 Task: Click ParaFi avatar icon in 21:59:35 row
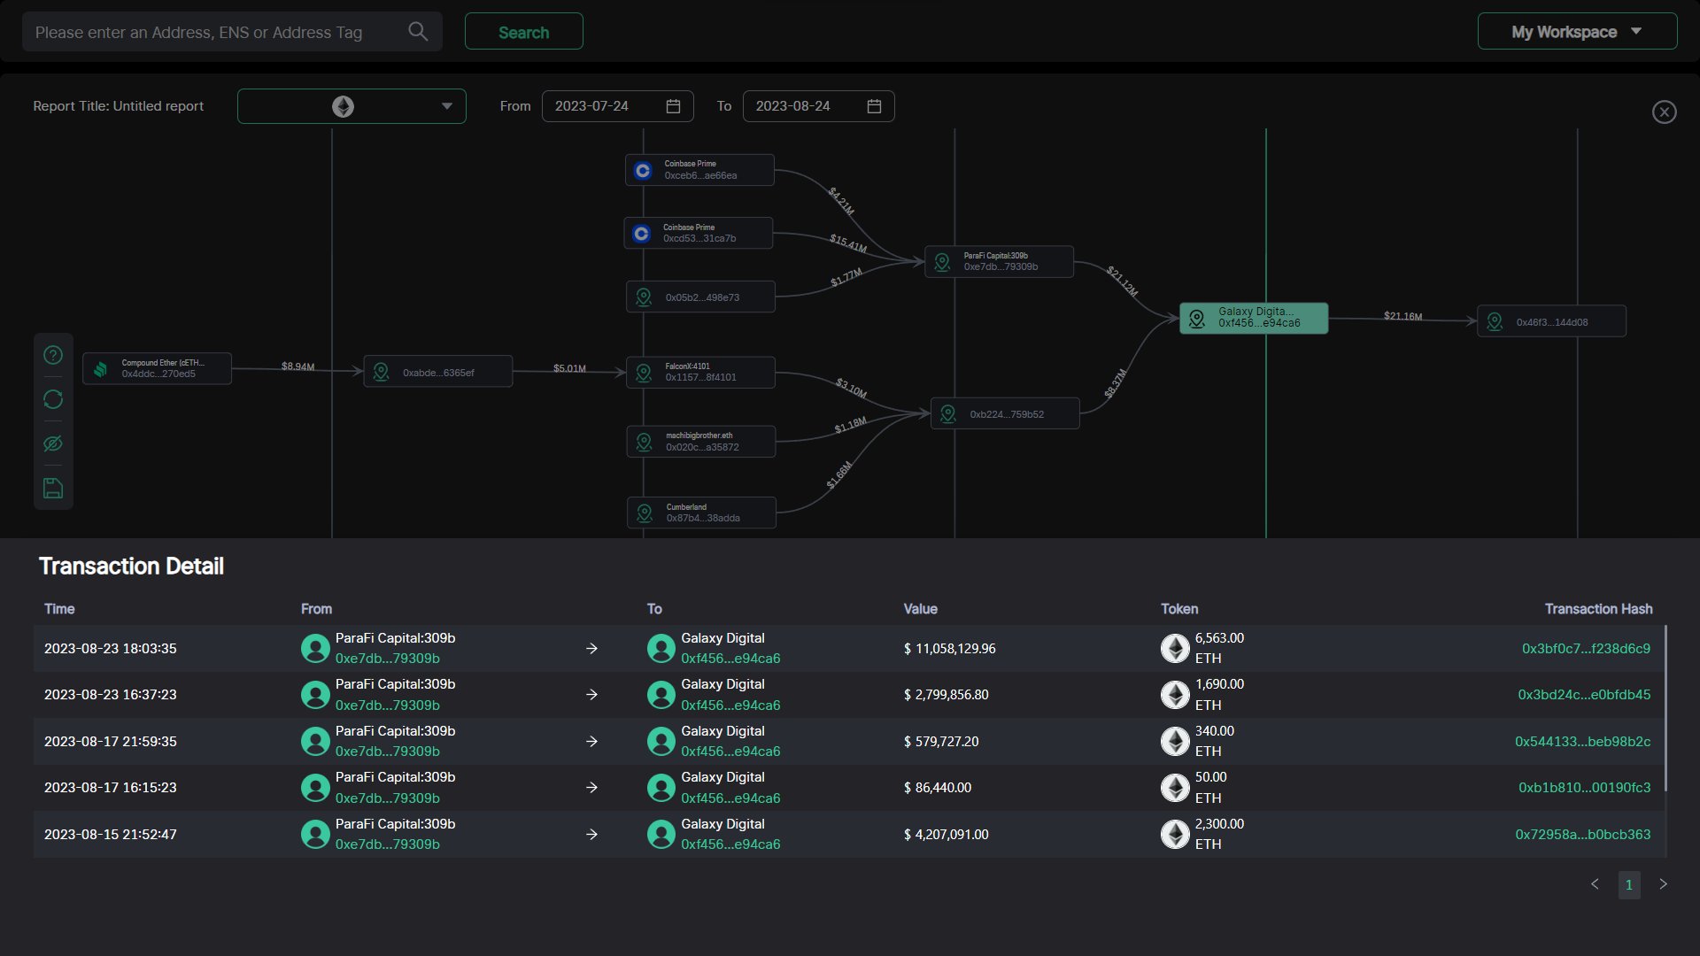315,742
